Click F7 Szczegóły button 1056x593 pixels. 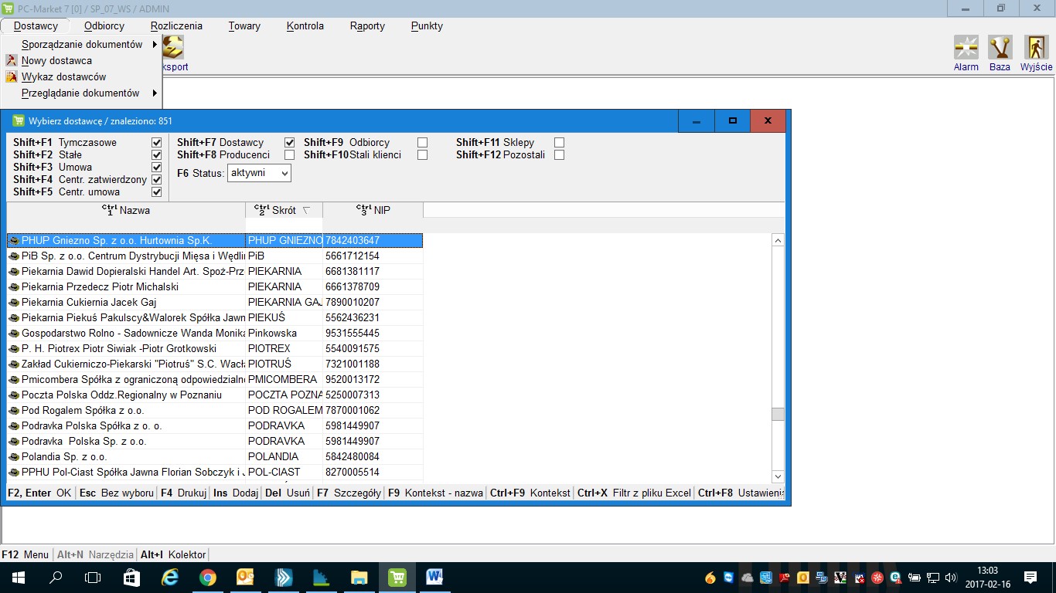tap(349, 493)
